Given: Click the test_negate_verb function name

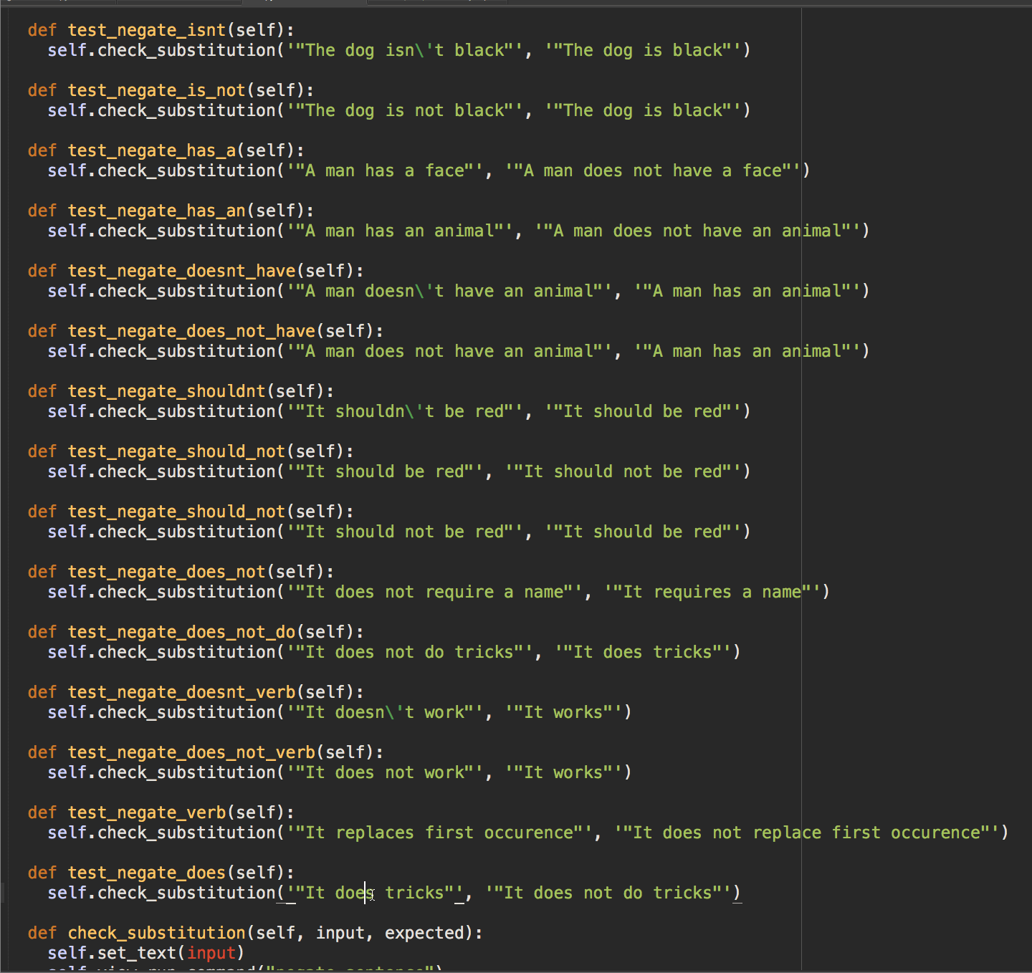Looking at the screenshot, I should point(147,813).
